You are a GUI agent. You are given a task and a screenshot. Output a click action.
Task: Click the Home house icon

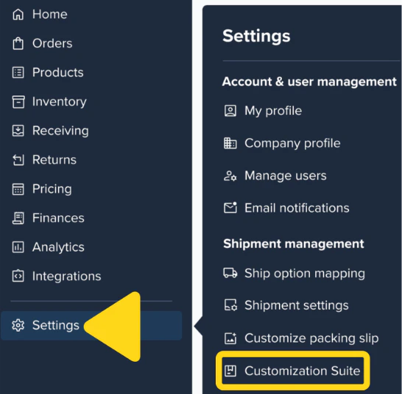pos(18,15)
